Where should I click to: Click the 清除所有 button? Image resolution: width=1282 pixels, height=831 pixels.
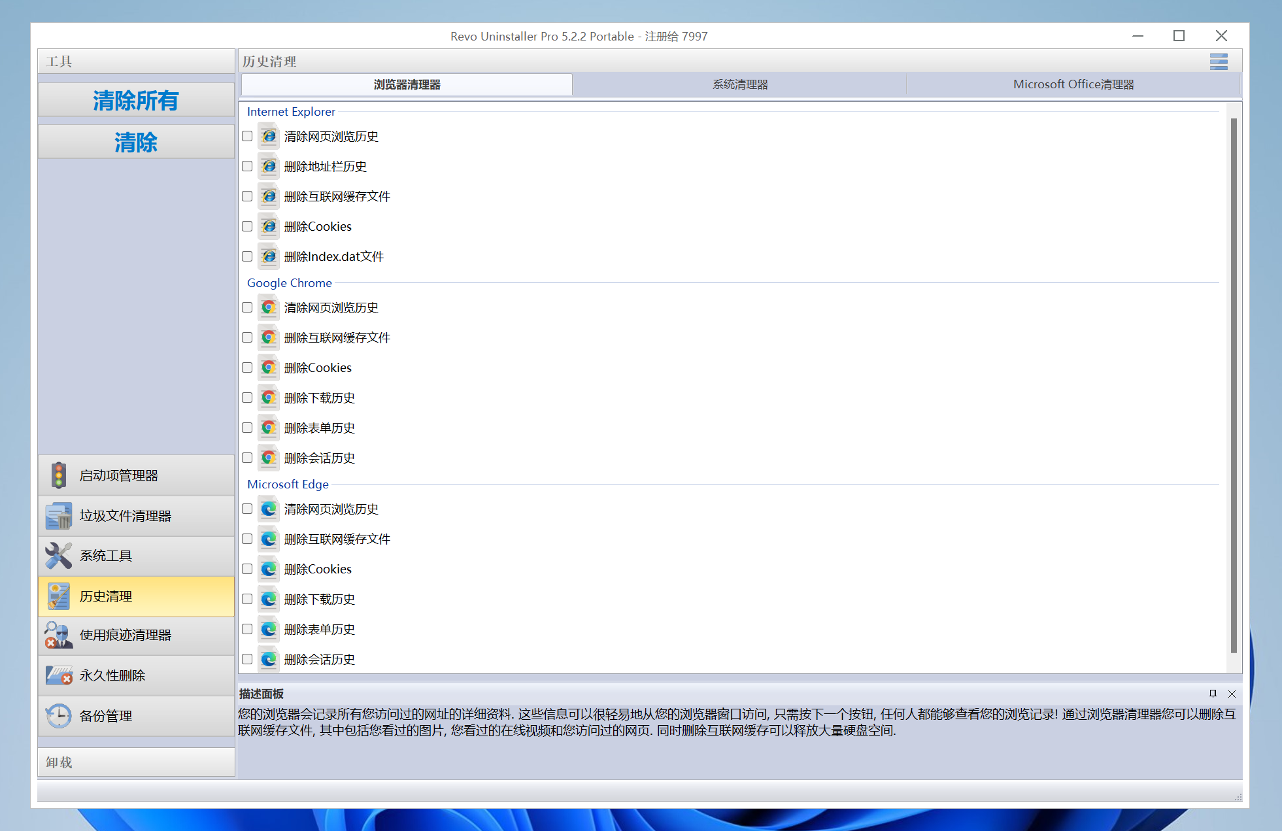point(136,100)
